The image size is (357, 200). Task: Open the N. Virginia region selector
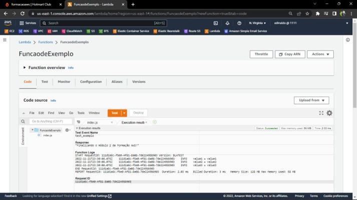click(258, 23)
